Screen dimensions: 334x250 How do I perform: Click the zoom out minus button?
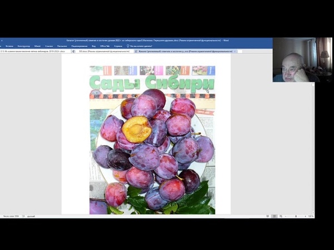(286, 216)
